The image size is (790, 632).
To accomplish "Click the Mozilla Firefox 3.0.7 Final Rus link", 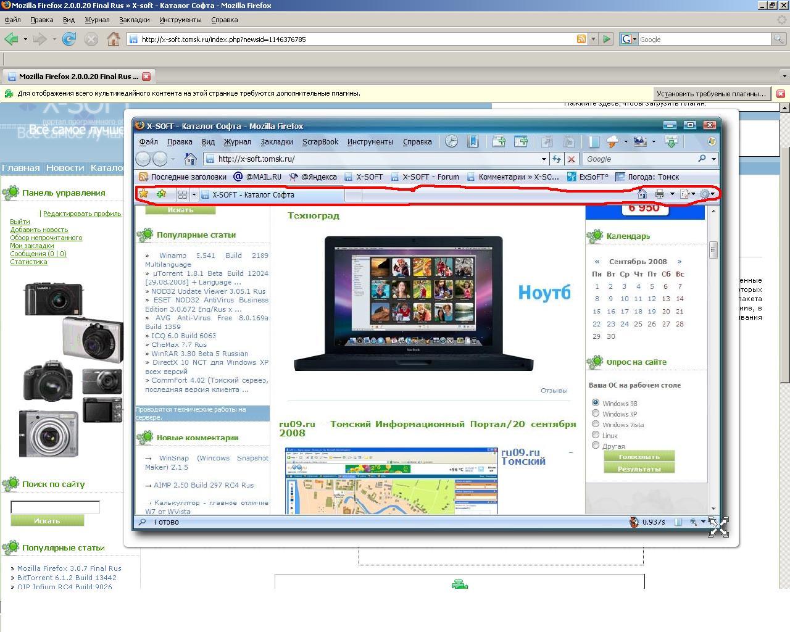I will (69, 568).
